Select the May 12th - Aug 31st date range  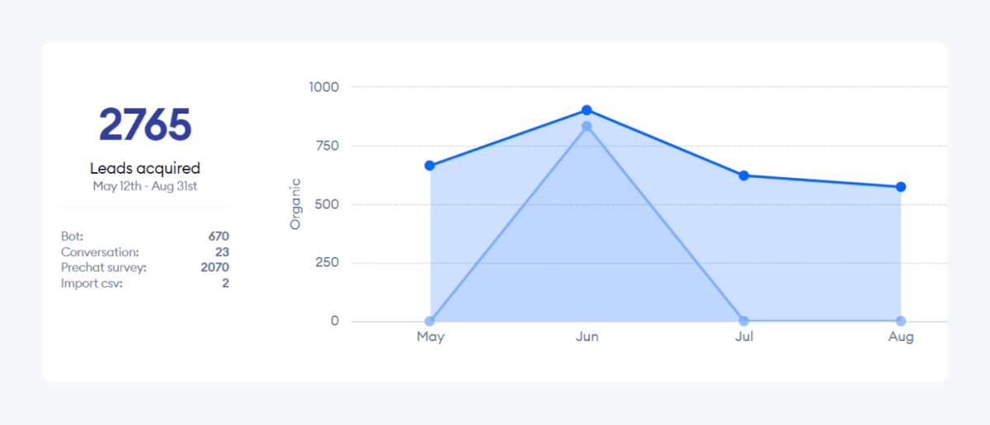(145, 186)
